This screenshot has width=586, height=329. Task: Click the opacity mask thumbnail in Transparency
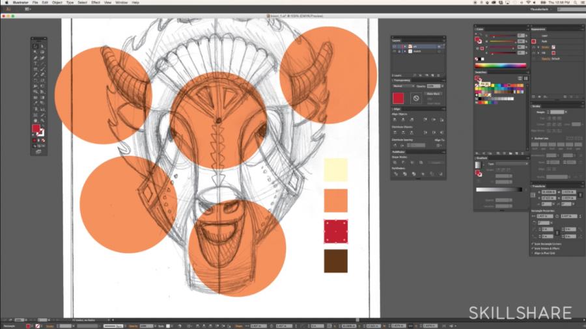coord(415,98)
